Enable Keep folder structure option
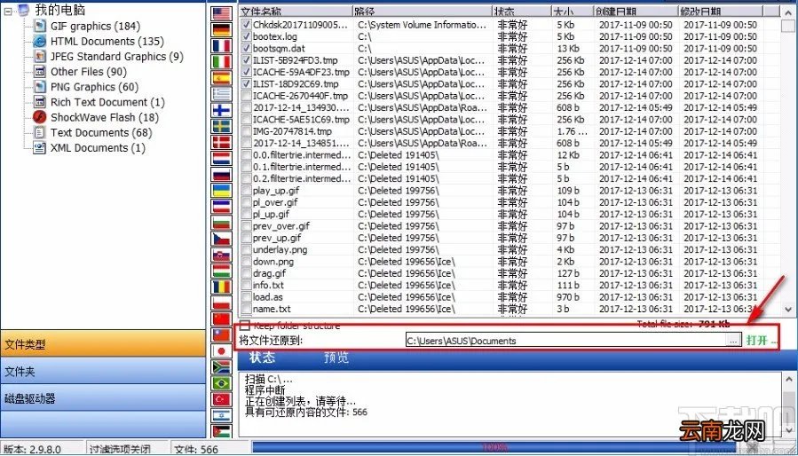Viewport: 798px width, 456px height. point(245,326)
